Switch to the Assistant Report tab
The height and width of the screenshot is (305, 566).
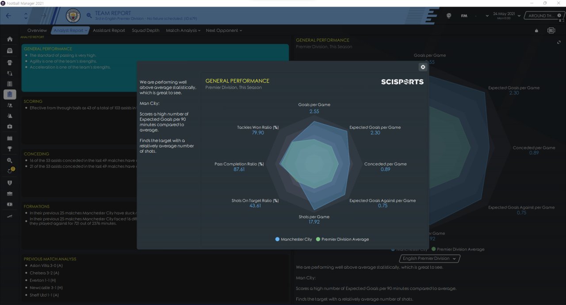[x=109, y=31]
